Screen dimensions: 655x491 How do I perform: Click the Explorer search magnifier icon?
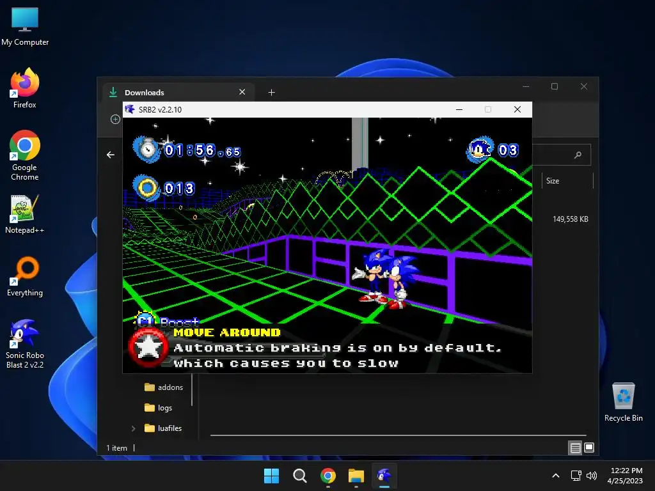pyautogui.click(x=578, y=155)
